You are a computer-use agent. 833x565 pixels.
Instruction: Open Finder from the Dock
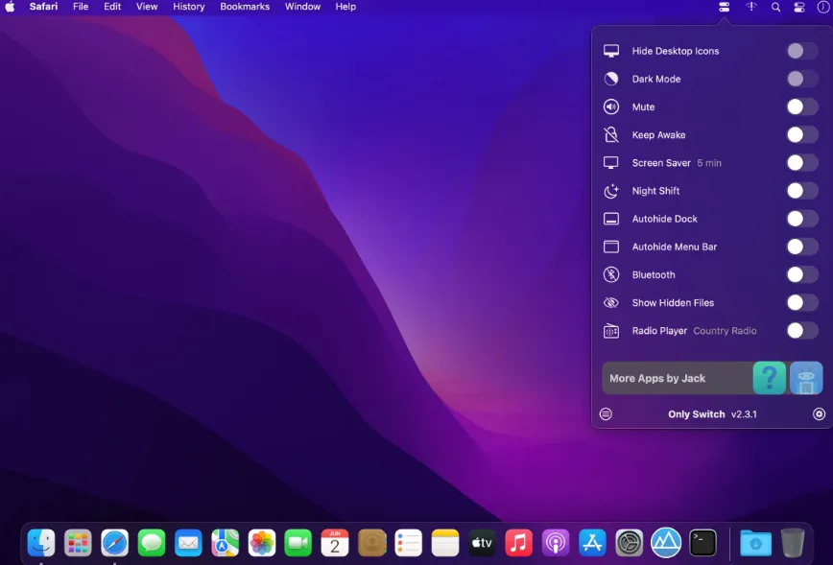pos(41,543)
